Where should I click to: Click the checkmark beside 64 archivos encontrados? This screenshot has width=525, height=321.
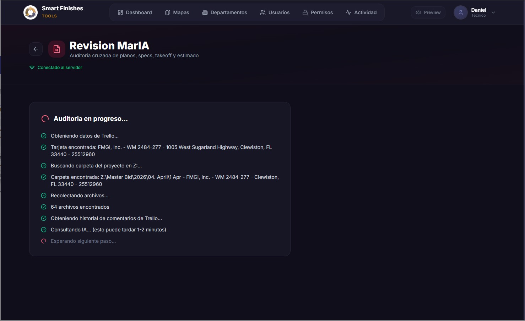pos(44,207)
